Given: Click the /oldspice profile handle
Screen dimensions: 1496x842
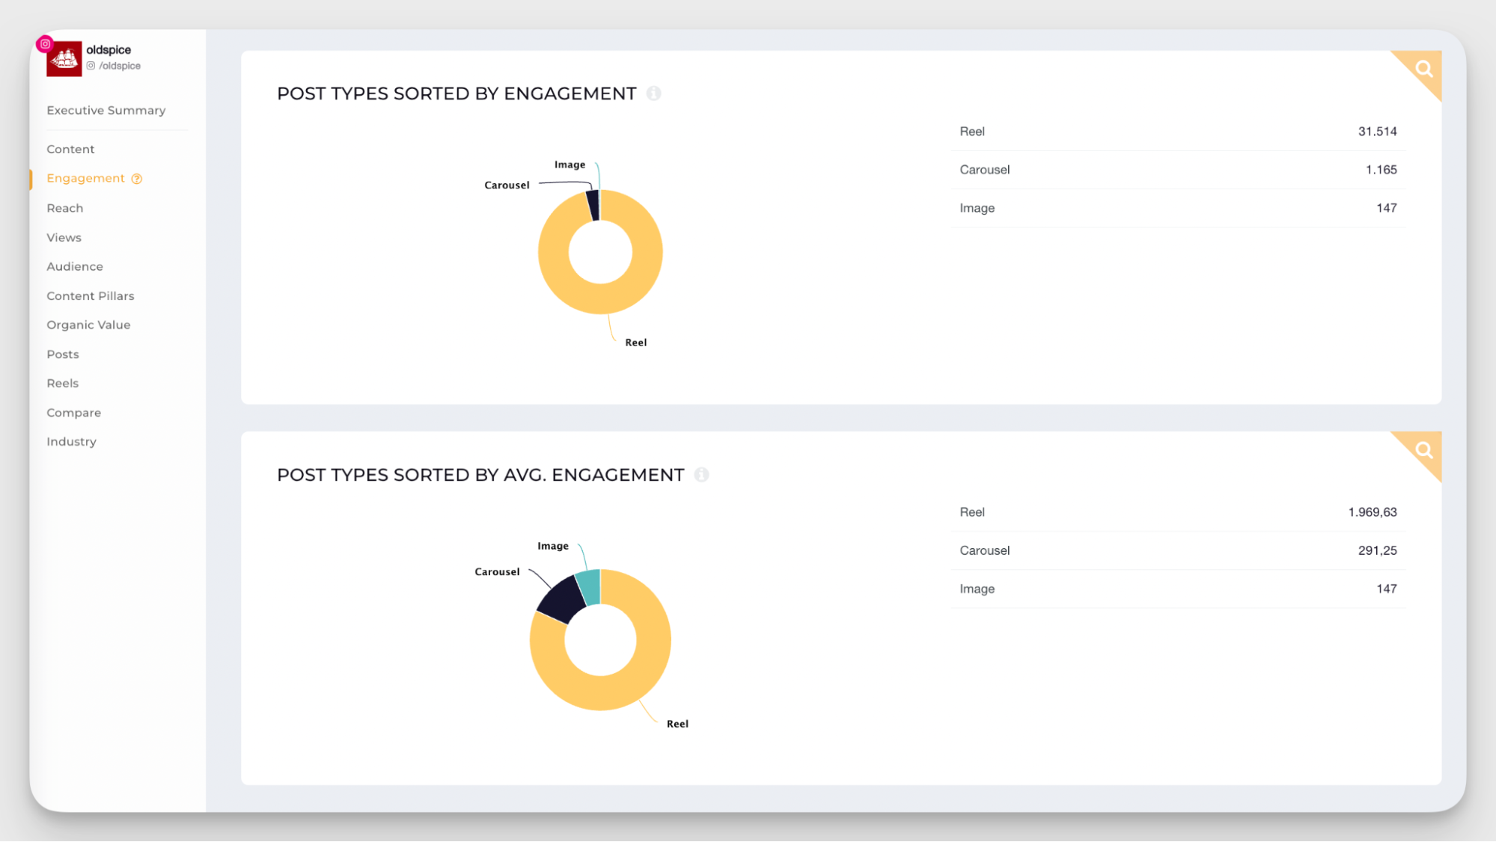Looking at the screenshot, I should coord(119,66).
